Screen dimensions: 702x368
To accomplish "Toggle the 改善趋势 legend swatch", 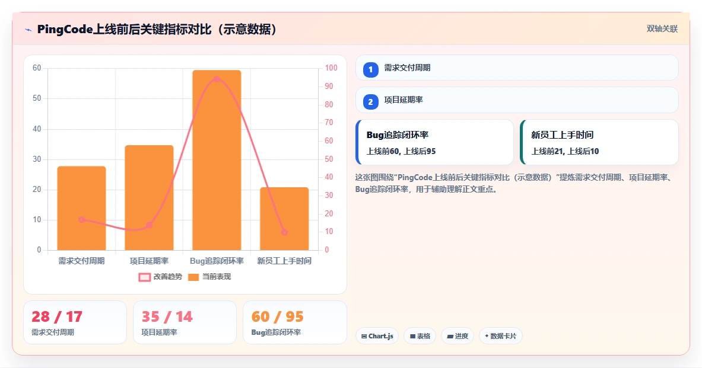I will click(144, 277).
